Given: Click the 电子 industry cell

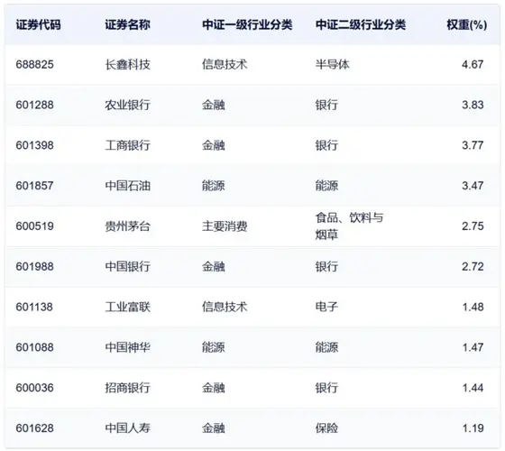Looking at the screenshot, I should (326, 307).
